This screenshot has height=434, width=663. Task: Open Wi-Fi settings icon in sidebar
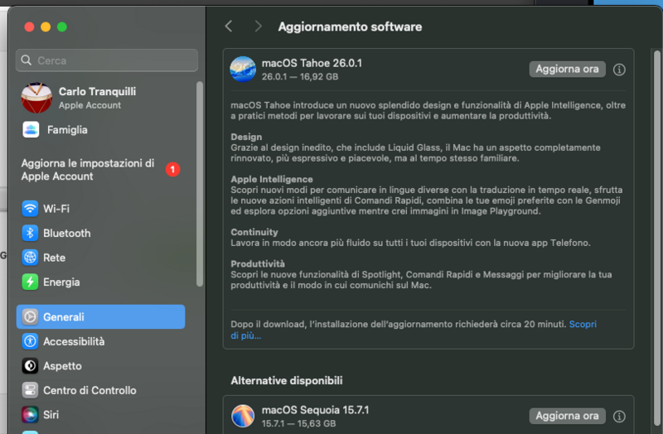30,209
